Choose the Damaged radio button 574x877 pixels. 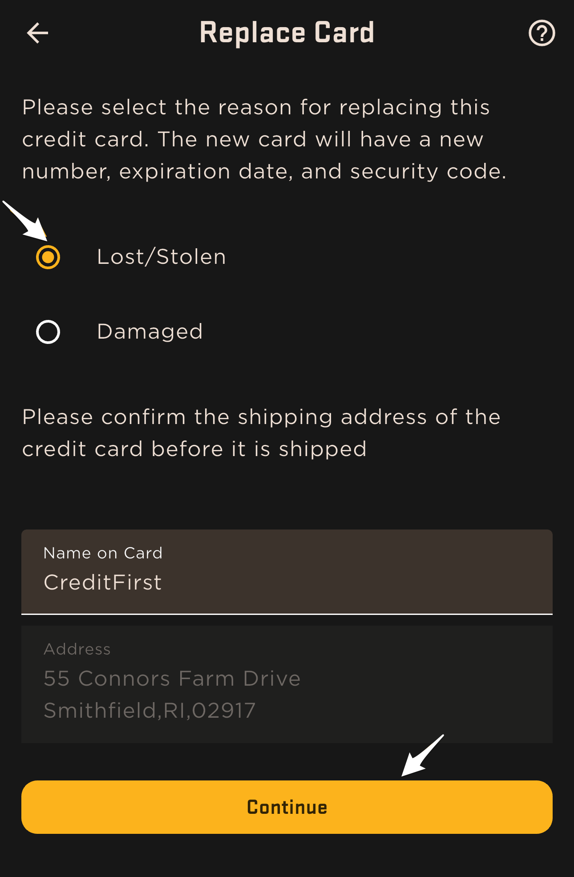48,332
